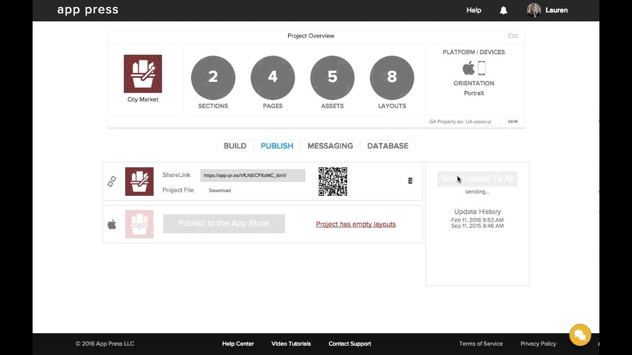Click the 5 Assets circle
The width and height of the screenshot is (632, 355).
(x=332, y=77)
